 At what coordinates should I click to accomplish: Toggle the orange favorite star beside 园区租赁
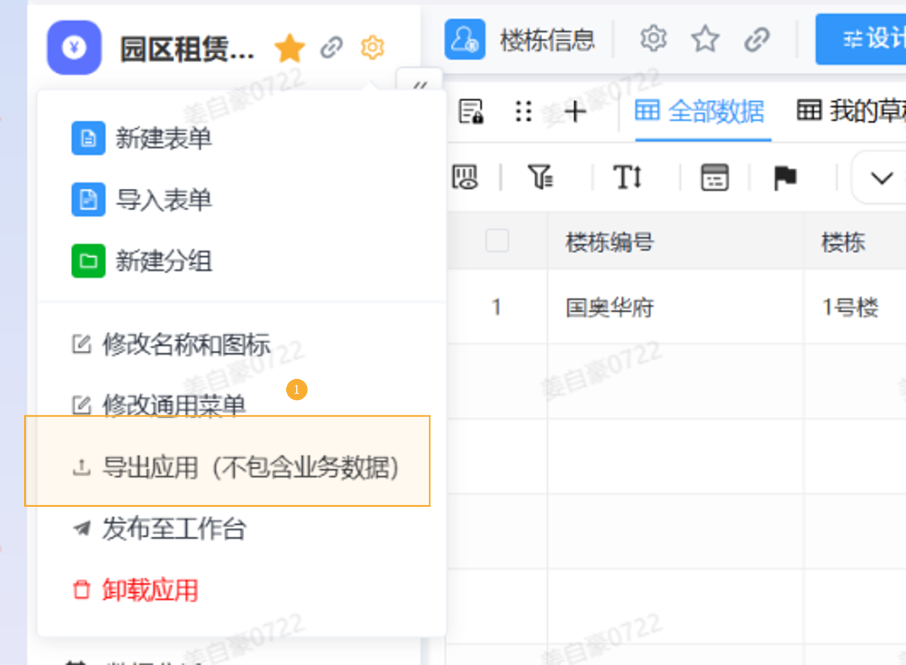click(290, 48)
